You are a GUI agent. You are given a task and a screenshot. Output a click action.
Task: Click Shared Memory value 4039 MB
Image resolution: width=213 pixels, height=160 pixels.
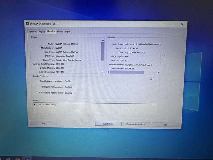60,72
